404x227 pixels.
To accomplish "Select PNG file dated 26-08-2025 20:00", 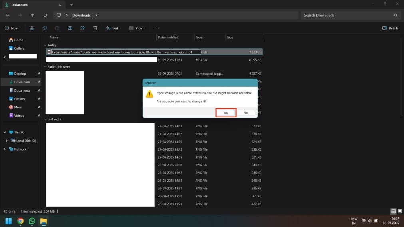I will (154, 165).
